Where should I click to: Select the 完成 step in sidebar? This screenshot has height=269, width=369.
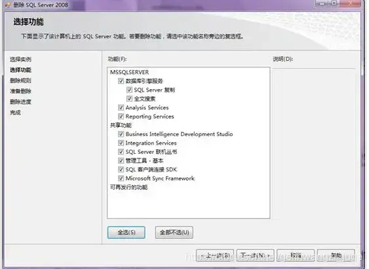tap(15, 113)
